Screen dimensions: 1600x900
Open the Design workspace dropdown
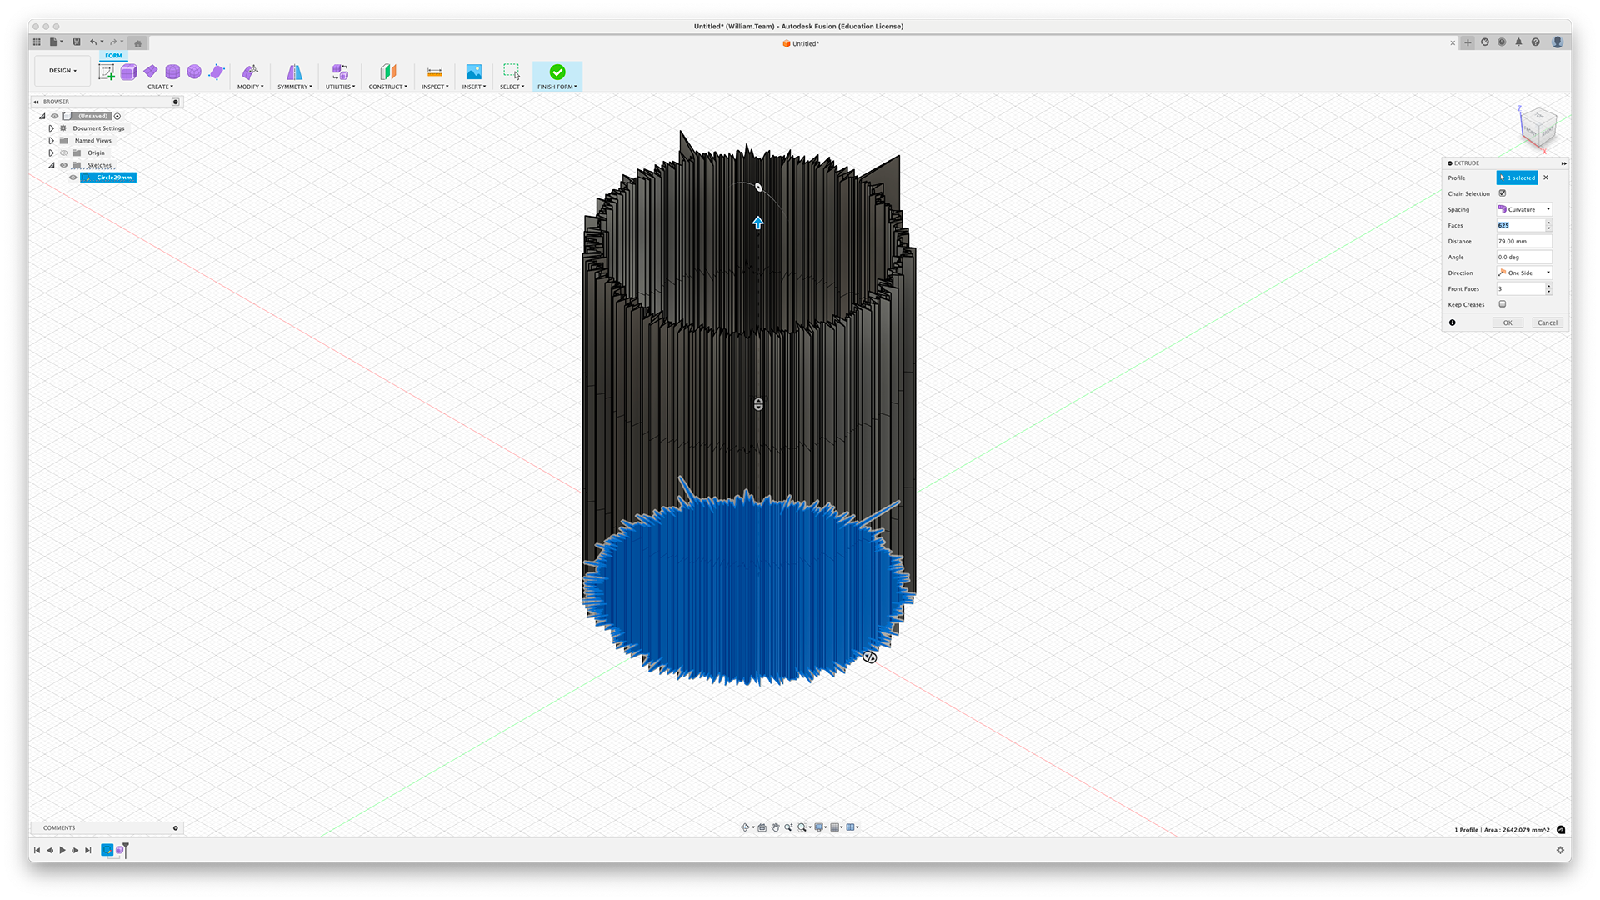tap(62, 71)
